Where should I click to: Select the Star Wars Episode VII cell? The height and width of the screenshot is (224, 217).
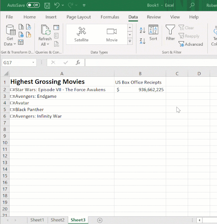point(62,90)
